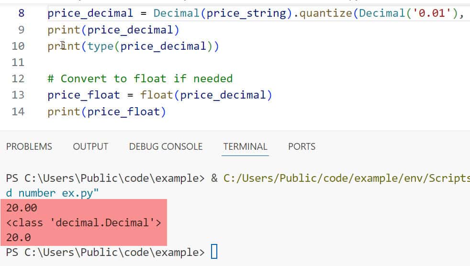This screenshot has height=266, width=470.
Task: Switch to the PROBLEMS tab
Action: 29,146
